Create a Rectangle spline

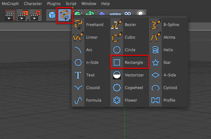(x=129, y=62)
